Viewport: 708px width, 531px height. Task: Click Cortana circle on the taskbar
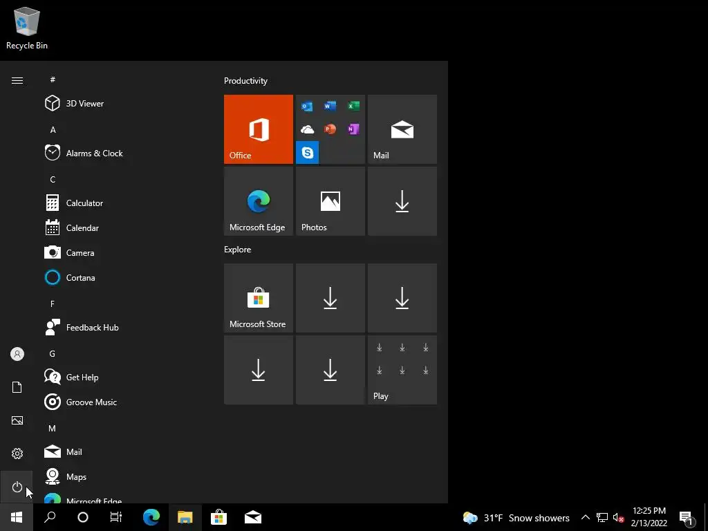click(x=83, y=517)
